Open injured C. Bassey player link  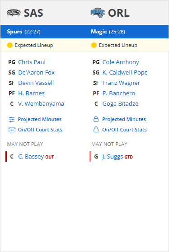pyautogui.click(x=31, y=157)
